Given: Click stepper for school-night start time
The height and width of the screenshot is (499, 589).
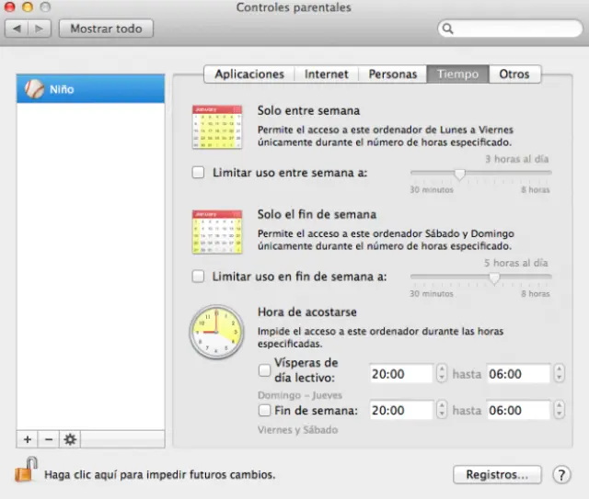Looking at the screenshot, I should point(441,374).
